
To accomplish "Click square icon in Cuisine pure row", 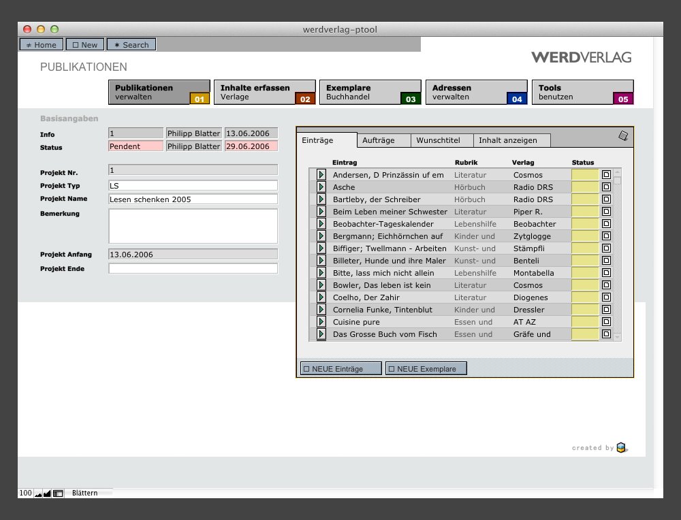I will tap(606, 322).
